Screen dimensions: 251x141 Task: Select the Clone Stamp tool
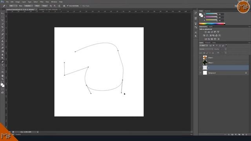[x=2, y=41]
